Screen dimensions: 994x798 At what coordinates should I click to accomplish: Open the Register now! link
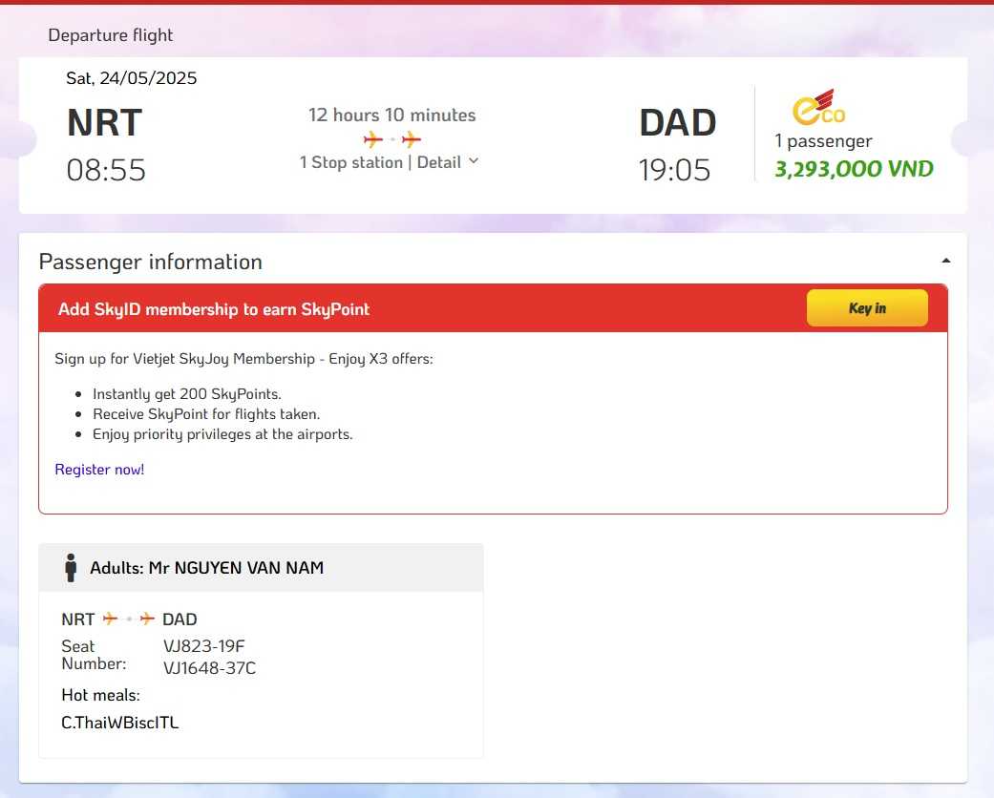[x=99, y=470]
